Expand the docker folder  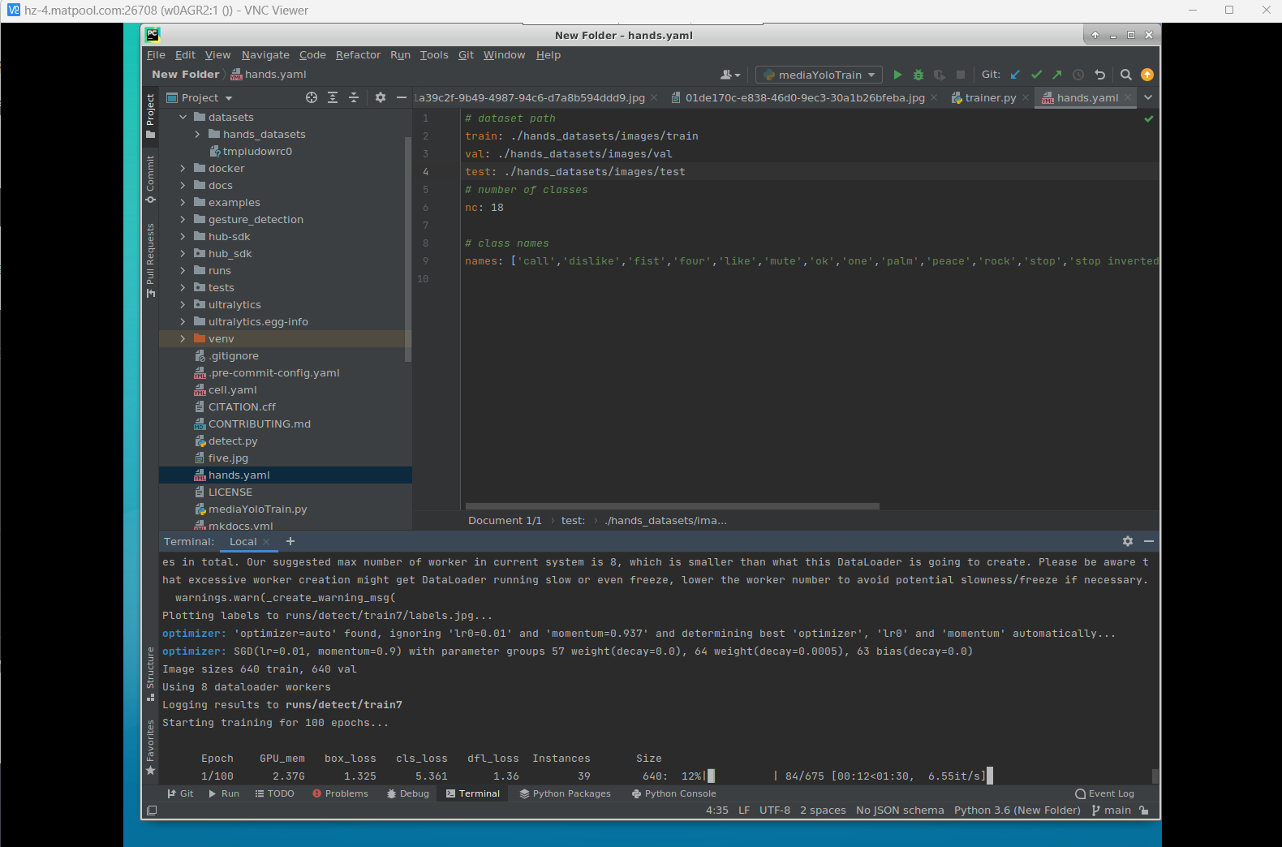183,169
